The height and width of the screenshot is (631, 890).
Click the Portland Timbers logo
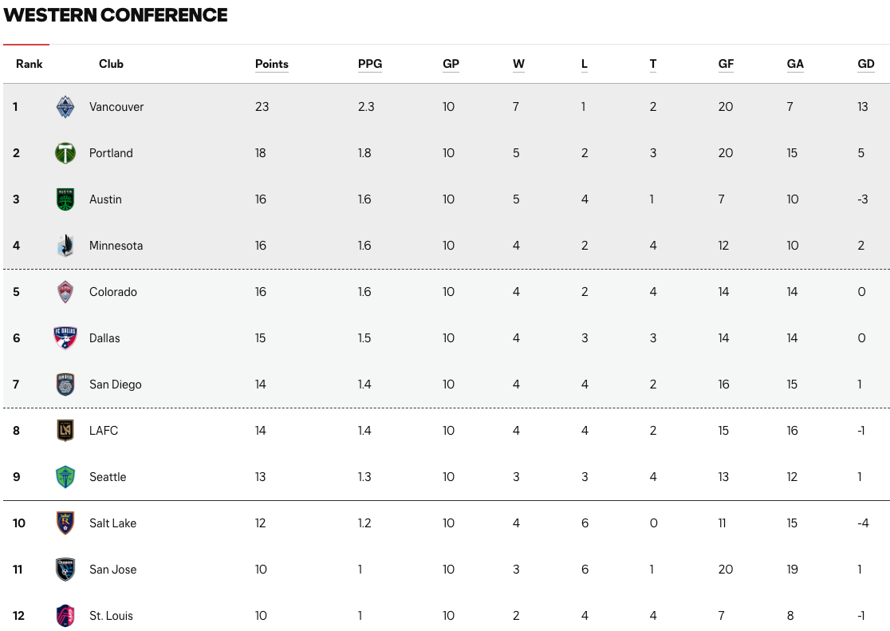65,153
